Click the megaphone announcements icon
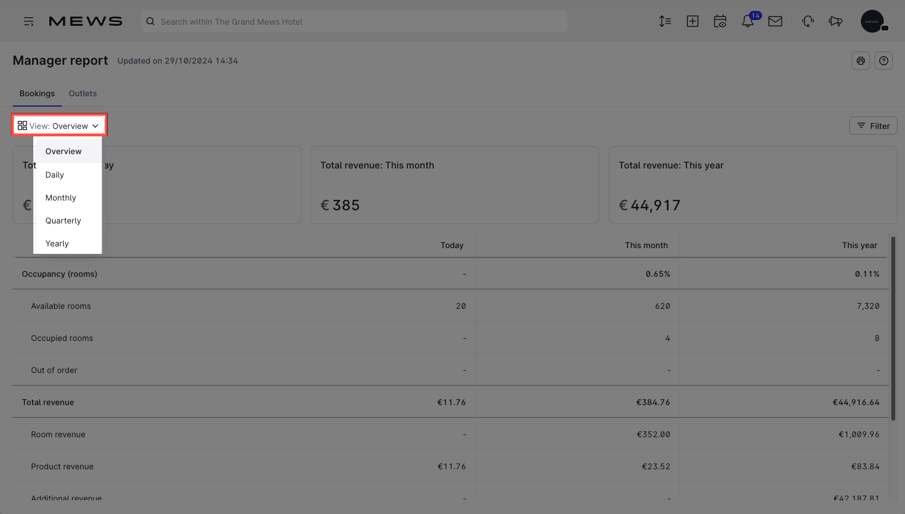This screenshot has height=514, width=905. (x=836, y=22)
